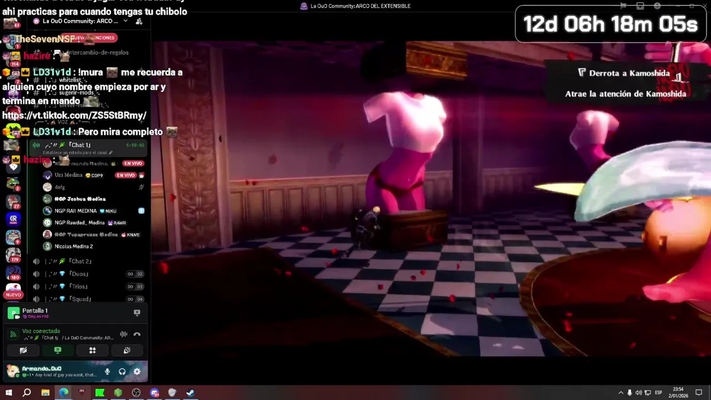This screenshot has height=400, width=711.
Task: Open tiktok link in chat overlay
Action: pyautogui.click(x=74, y=116)
